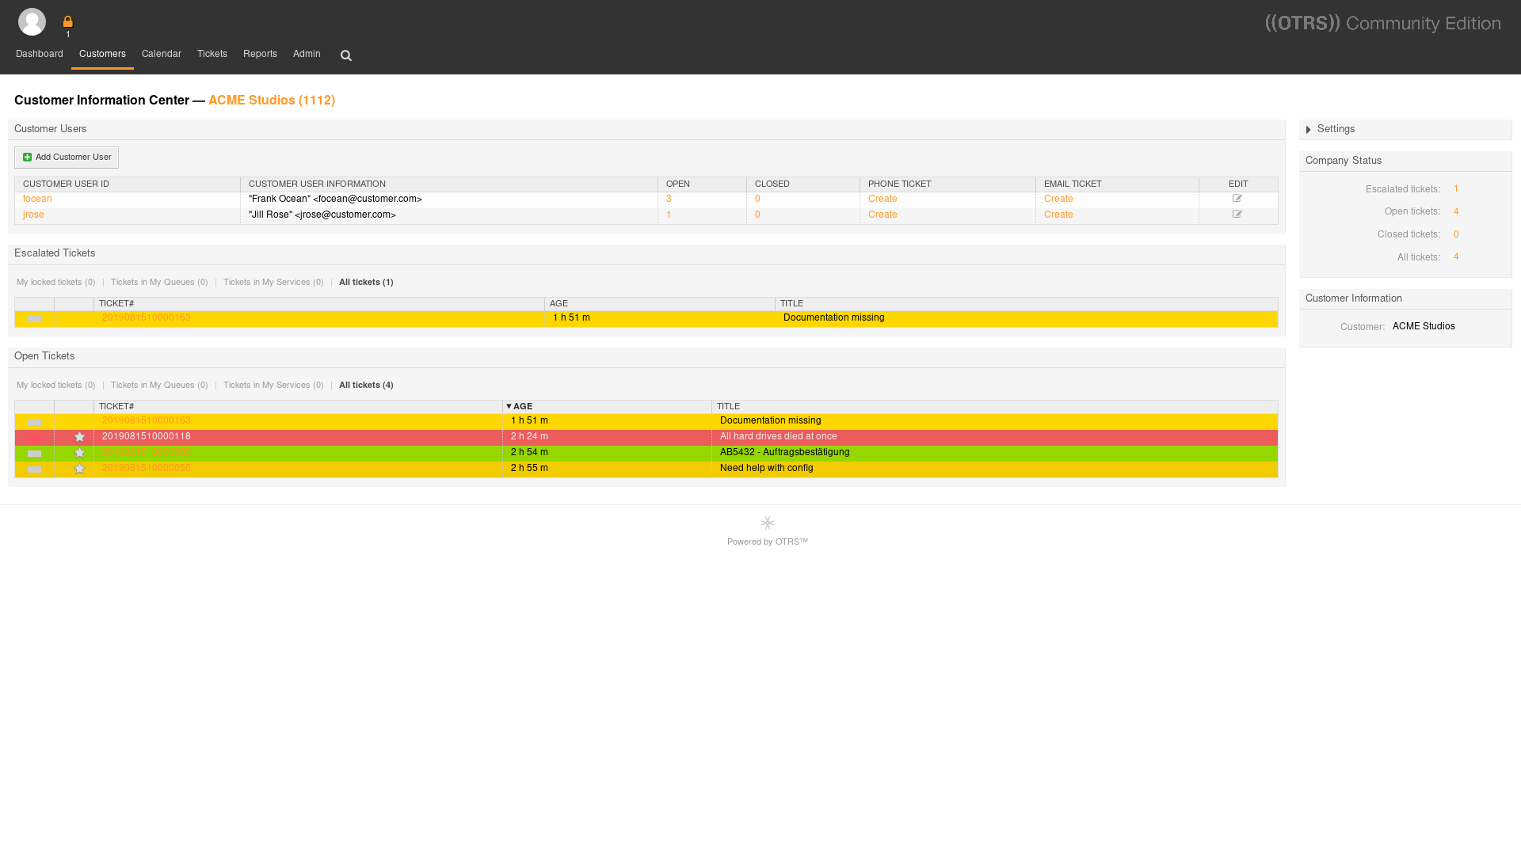Create phone ticket for Jill Rose
The width and height of the screenshot is (1521, 855).
click(882, 215)
